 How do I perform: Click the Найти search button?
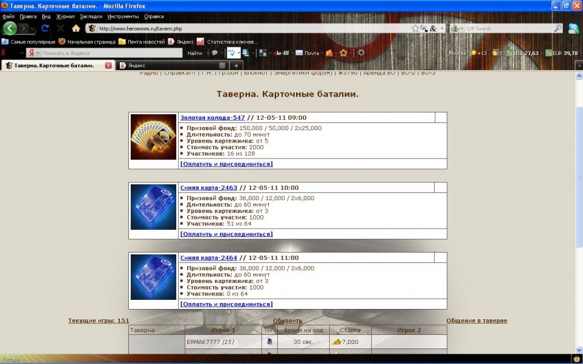click(x=194, y=53)
